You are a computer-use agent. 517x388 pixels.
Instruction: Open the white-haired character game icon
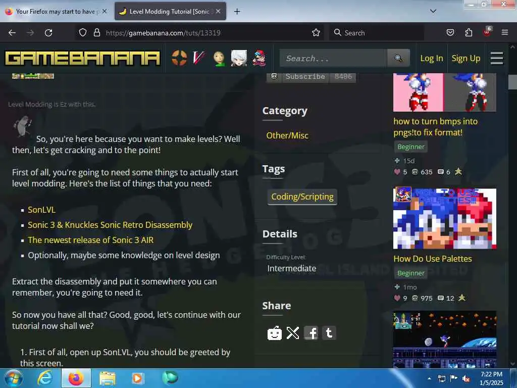coord(239,58)
